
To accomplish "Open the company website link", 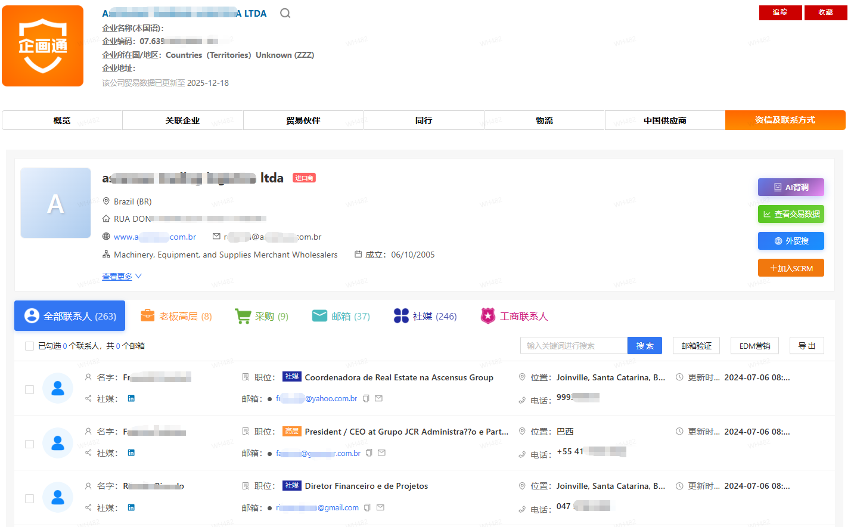I will (x=155, y=237).
